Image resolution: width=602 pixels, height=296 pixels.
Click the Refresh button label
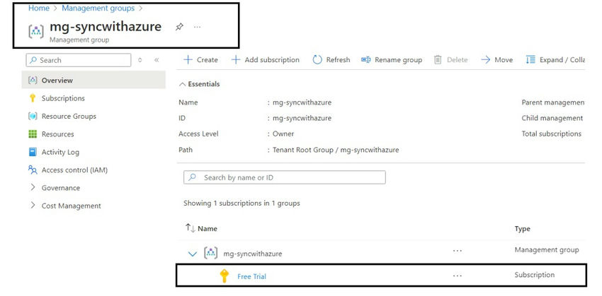(x=338, y=60)
